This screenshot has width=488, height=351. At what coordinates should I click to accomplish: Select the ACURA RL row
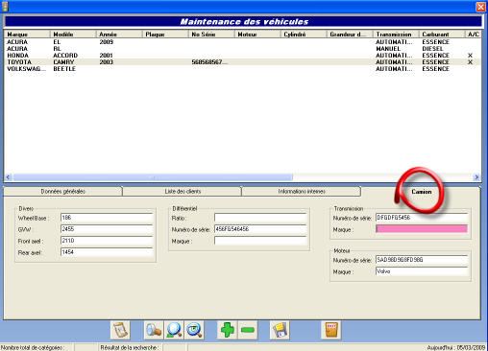pyautogui.click(x=242, y=49)
